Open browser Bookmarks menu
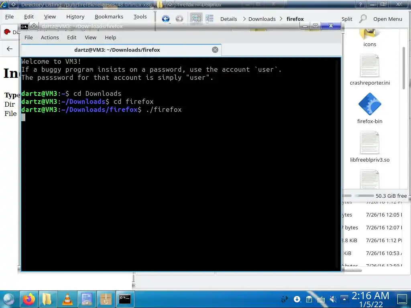 [109, 16]
